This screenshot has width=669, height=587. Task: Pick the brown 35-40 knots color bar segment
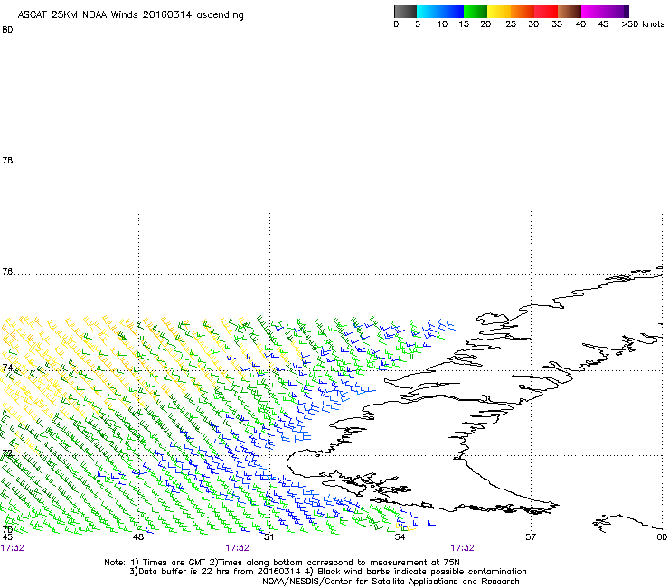570,11
